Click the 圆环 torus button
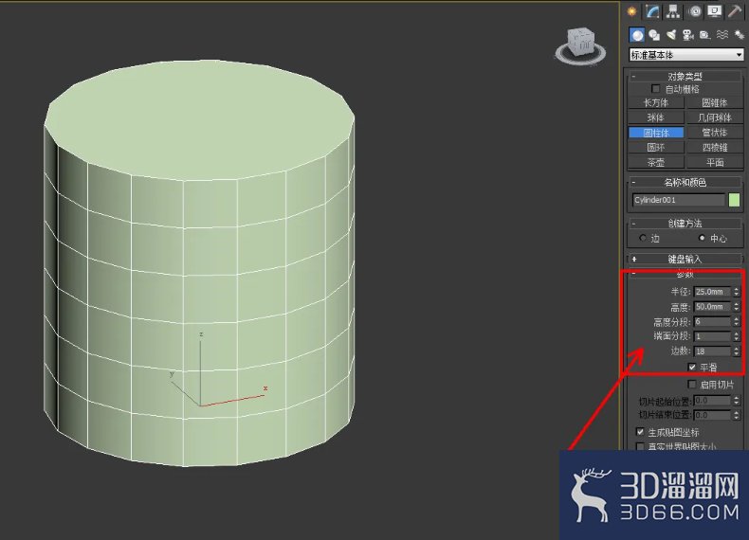 point(656,148)
